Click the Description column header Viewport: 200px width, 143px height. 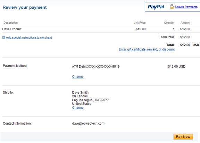[x=10, y=23]
